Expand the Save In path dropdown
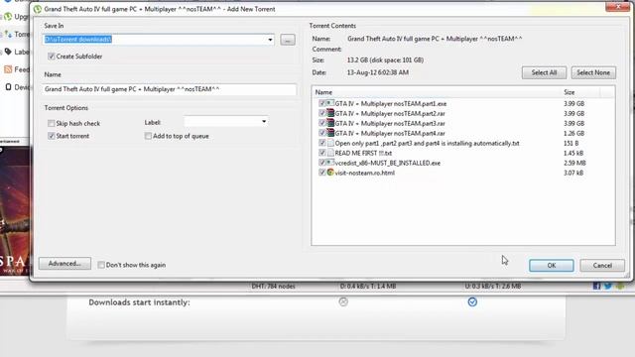The height and width of the screenshot is (357, 635). 270,40
